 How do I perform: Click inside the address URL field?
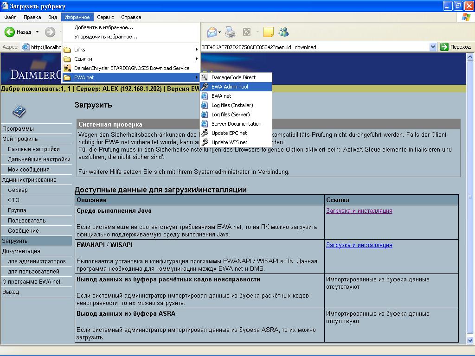[x=229, y=47]
